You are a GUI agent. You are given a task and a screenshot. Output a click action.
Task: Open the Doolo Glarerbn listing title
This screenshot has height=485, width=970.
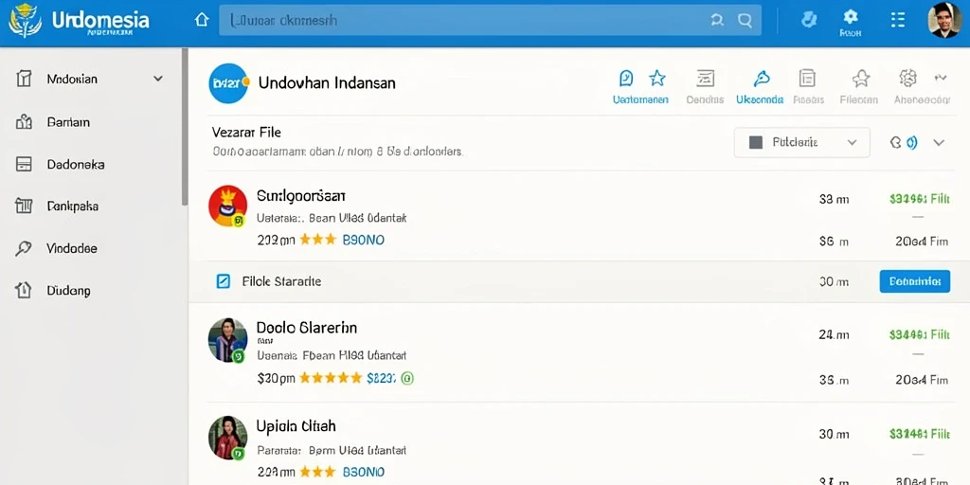pyautogui.click(x=307, y=327)
